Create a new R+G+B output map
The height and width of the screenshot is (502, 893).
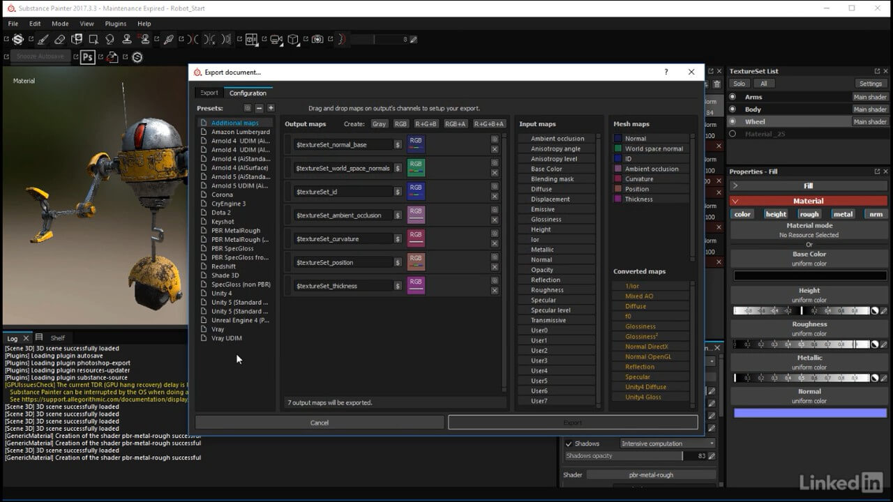pyautogui.click(x=426, y=124)
